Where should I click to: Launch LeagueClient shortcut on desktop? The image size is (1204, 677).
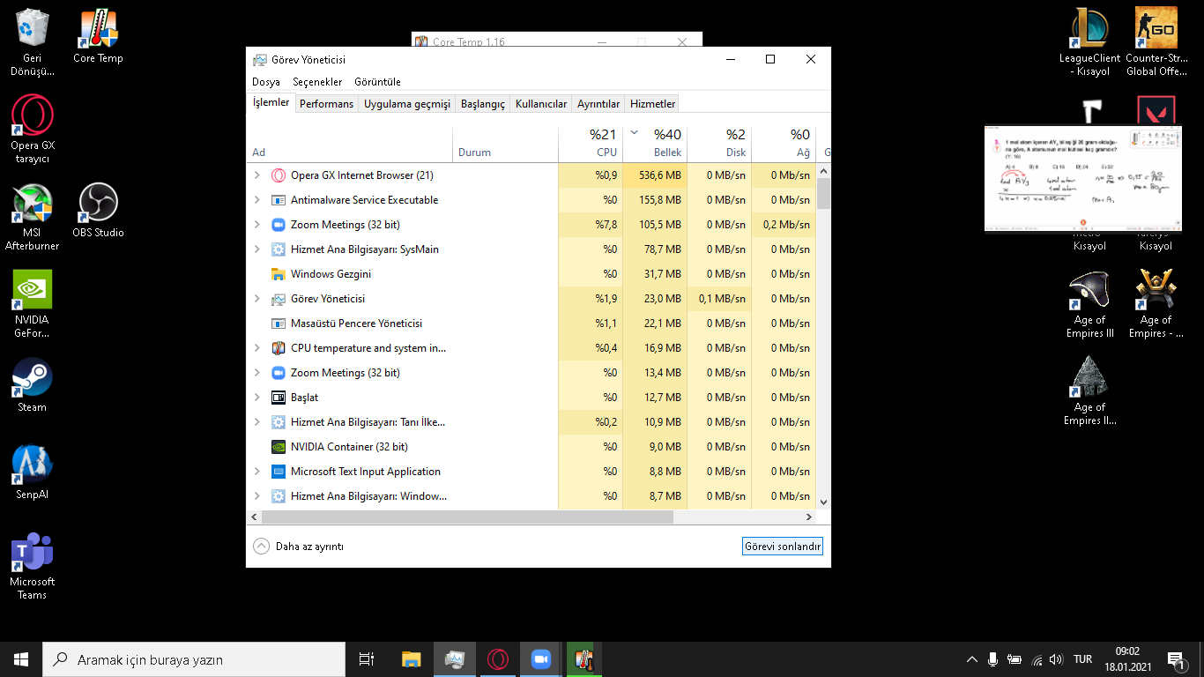point(1089,42)
